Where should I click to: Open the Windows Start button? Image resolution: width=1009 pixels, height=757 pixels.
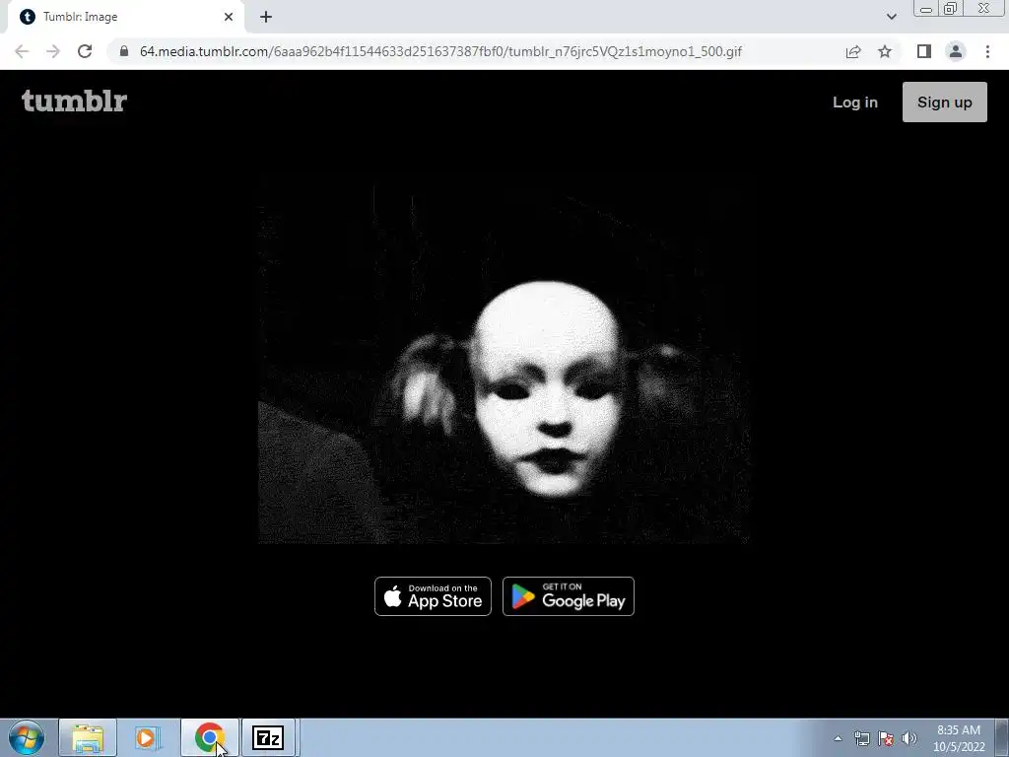coord(27,737)
